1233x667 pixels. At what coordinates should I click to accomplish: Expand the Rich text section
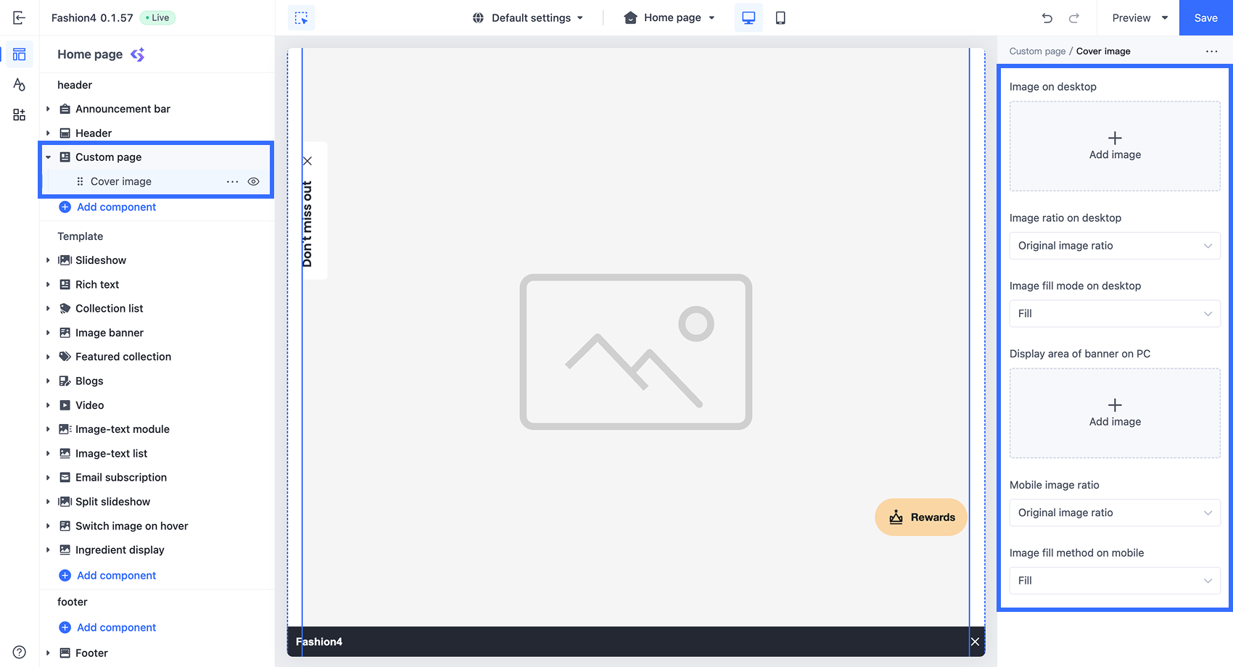(x=49, y=285)
